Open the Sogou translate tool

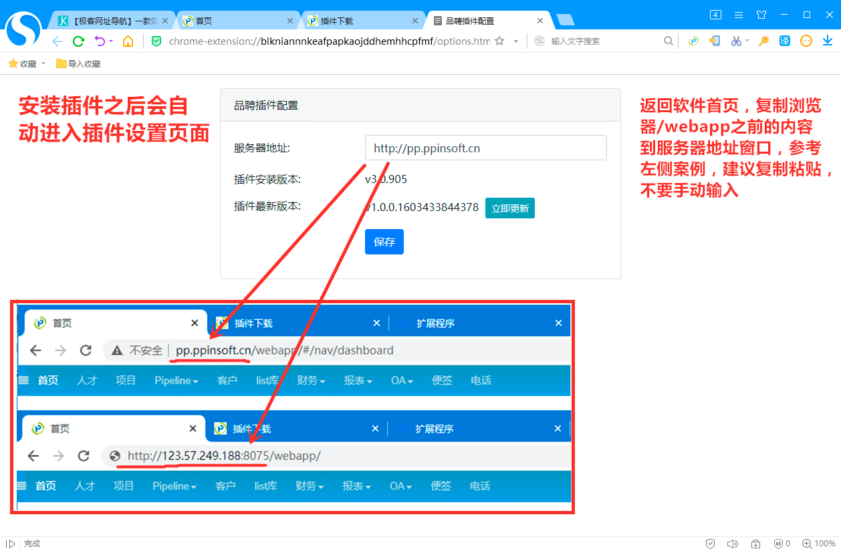(785, 40)
